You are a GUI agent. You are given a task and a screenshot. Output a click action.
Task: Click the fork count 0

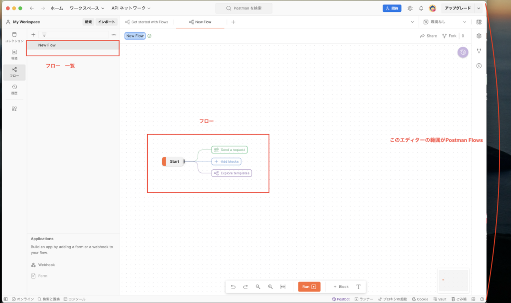coord(463,36)
